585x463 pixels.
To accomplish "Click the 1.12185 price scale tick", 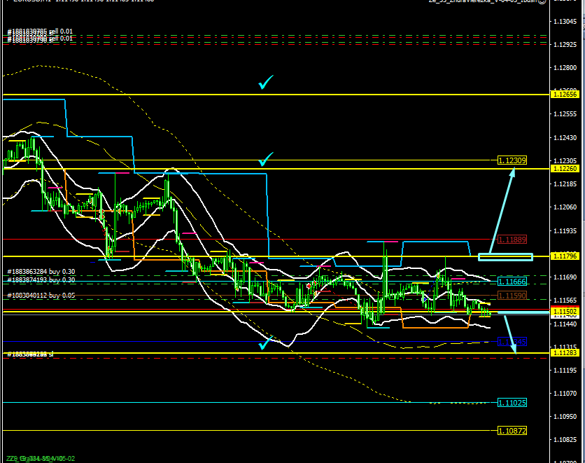I will pos(565,184).
